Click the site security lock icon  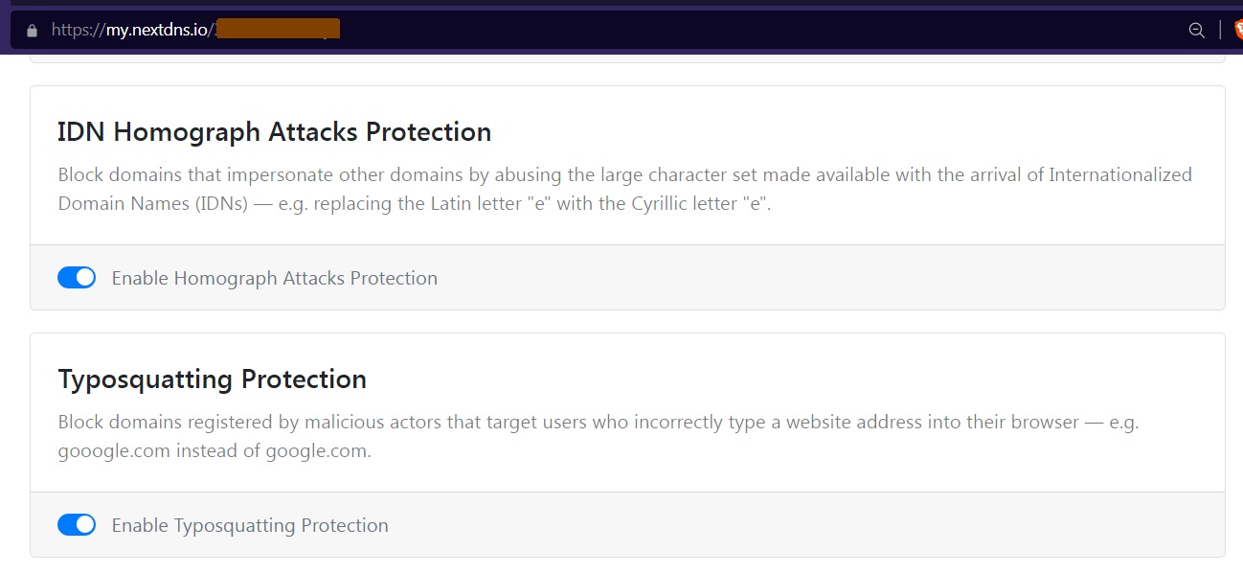[32, 30]
